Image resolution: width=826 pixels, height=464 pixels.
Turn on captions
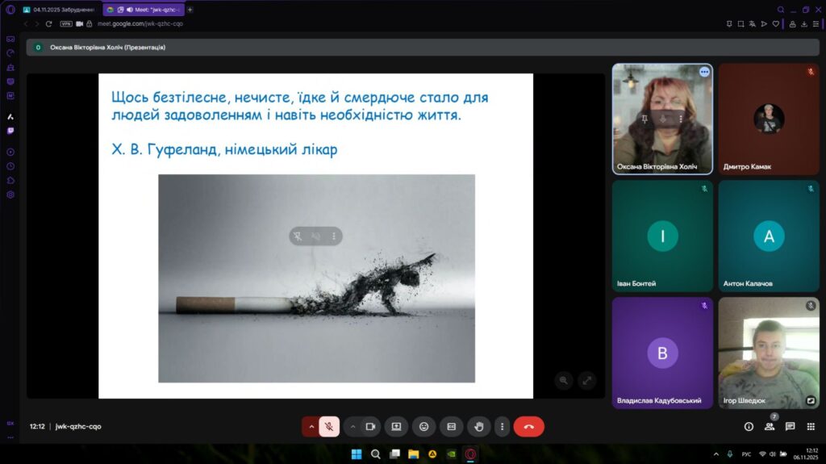point(451,426)
